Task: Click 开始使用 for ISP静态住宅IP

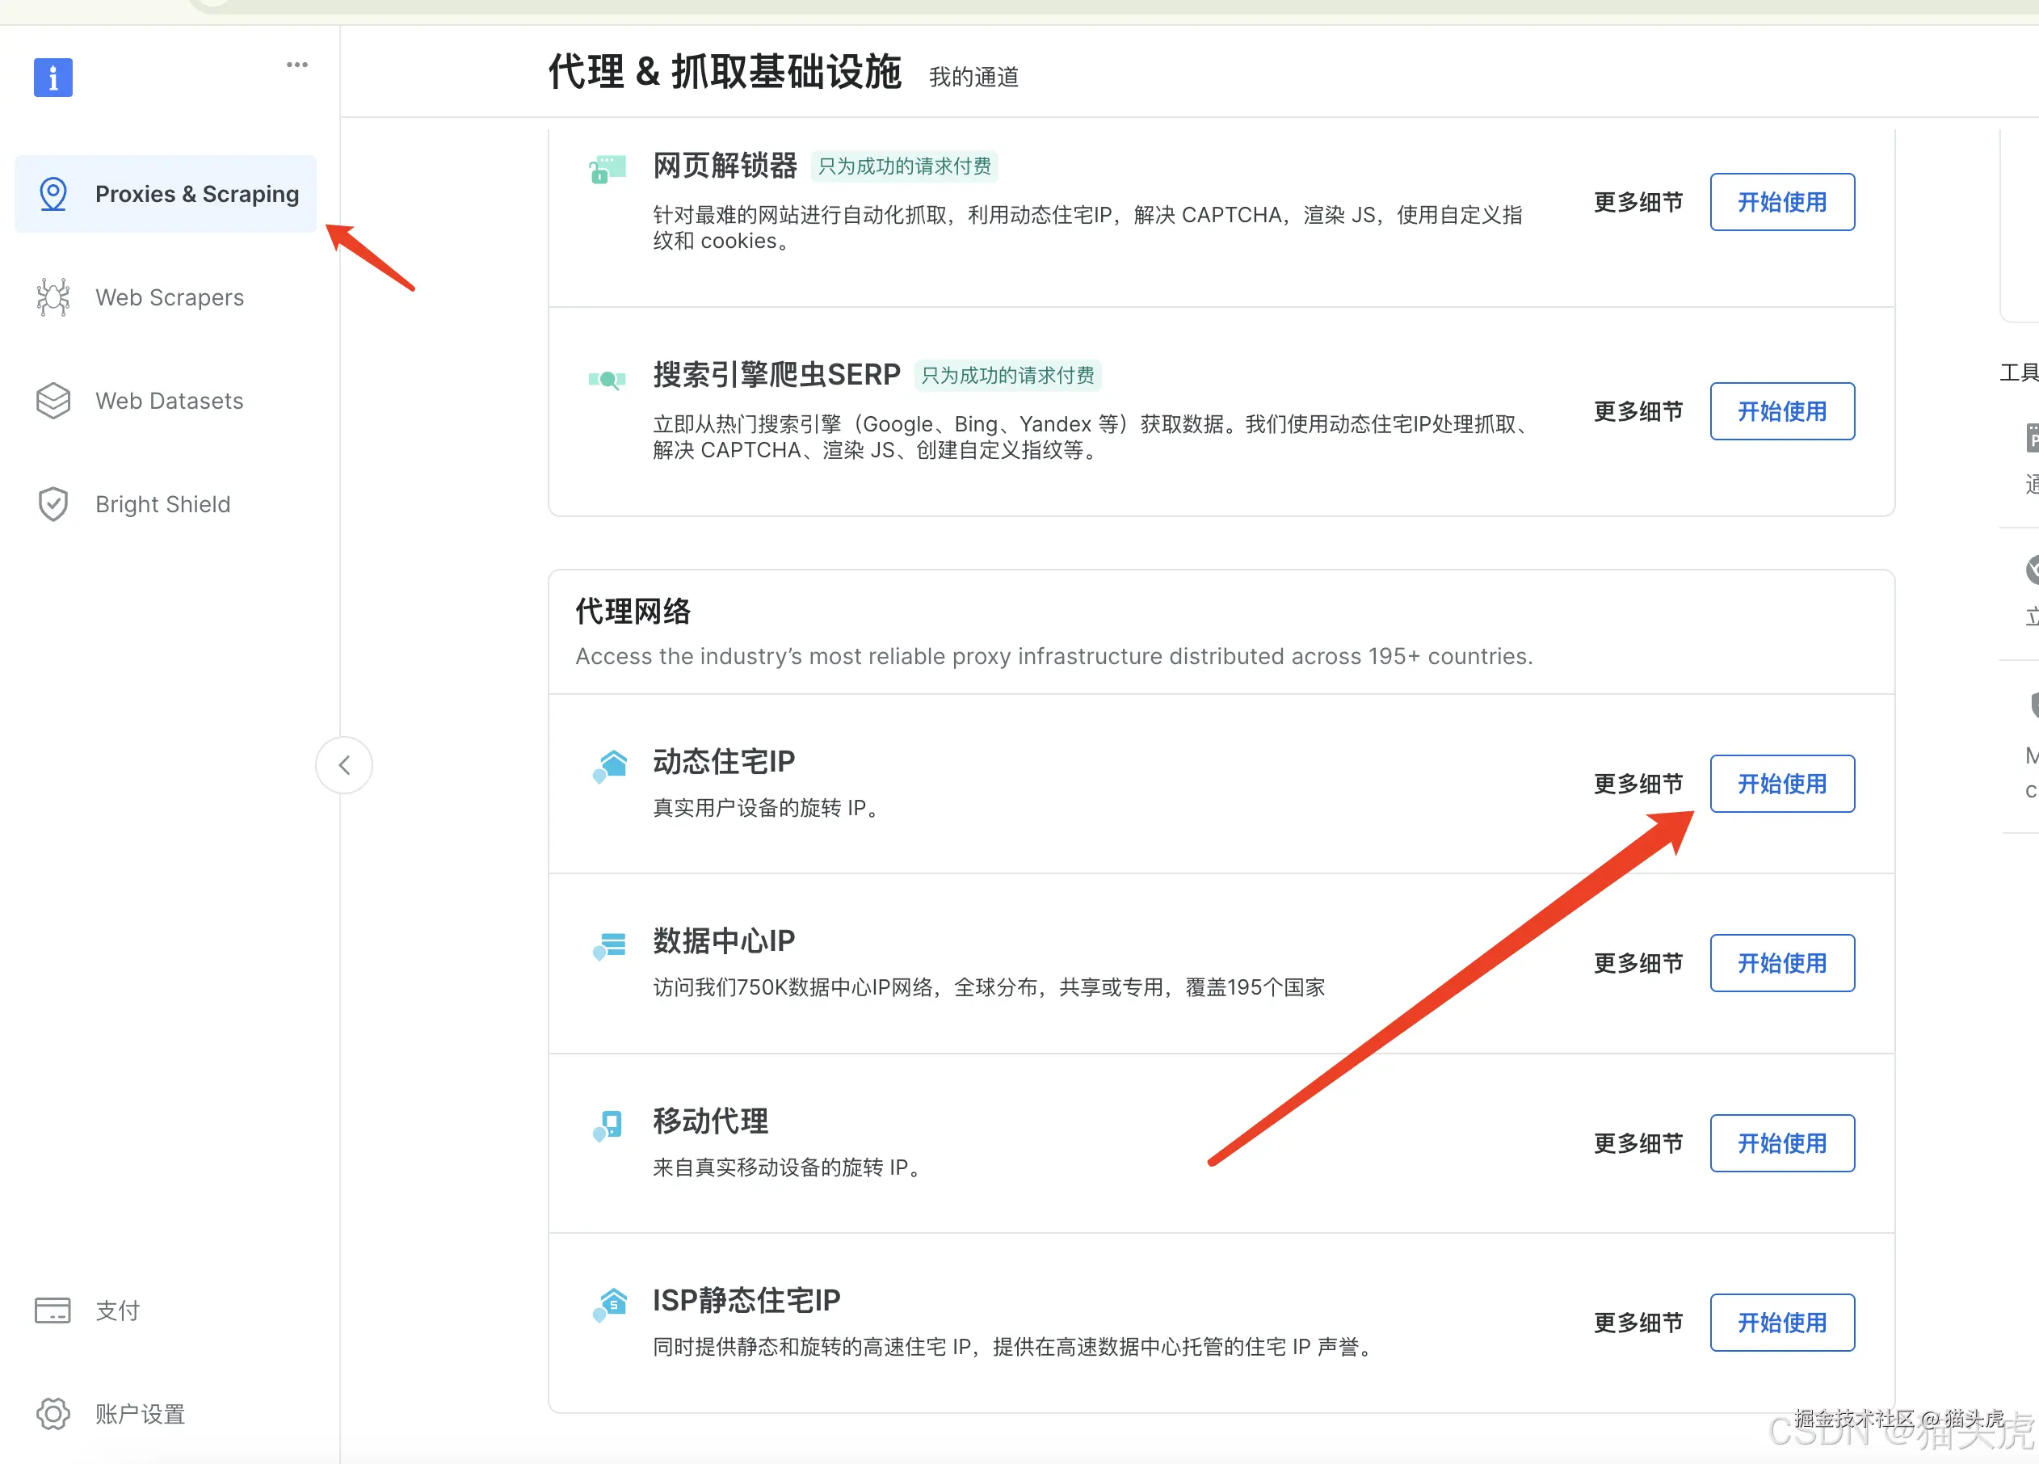Action: [1781, 1322]
